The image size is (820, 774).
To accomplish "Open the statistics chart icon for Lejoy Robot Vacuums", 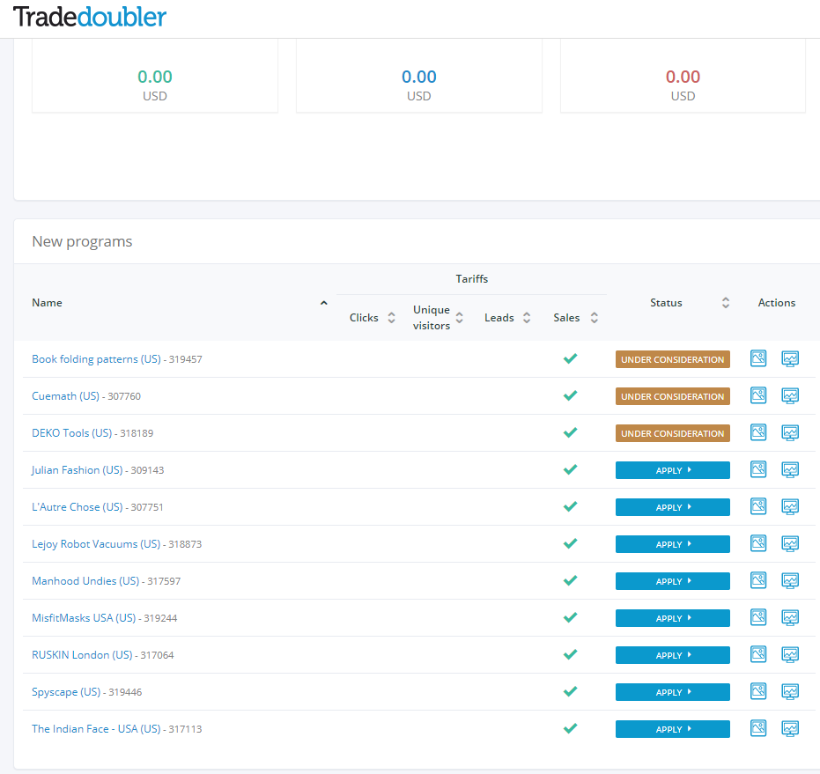I will (x=790, y=543).
